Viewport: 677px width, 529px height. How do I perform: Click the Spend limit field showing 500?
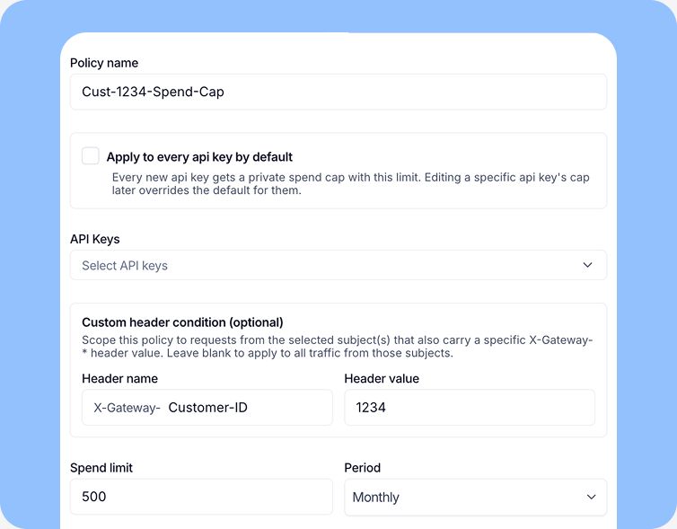click(201, 497)
